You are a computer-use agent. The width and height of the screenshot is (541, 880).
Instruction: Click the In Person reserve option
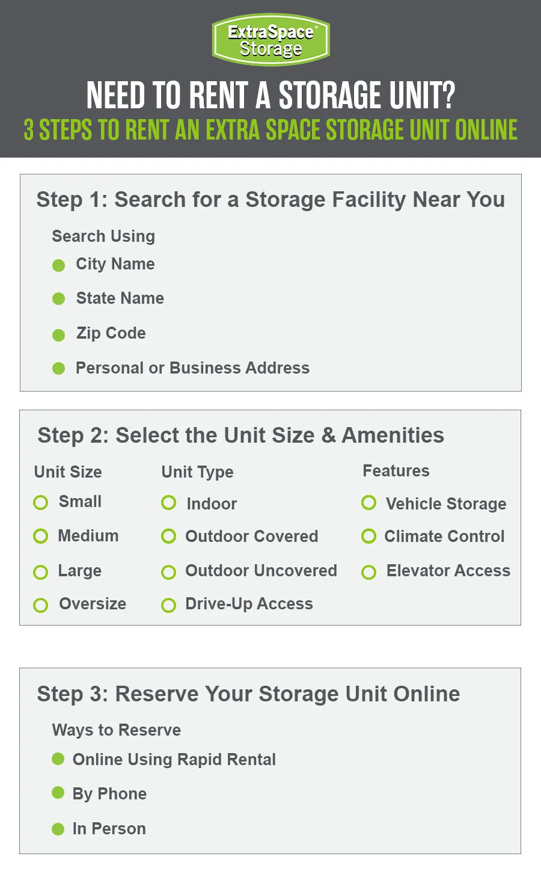[109, 829]
